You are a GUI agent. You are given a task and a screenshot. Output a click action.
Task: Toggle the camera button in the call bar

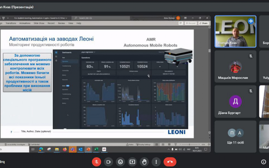pos(108,162)
